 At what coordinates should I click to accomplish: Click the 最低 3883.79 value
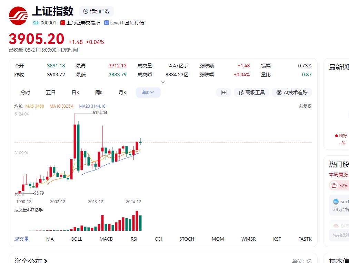118,75
